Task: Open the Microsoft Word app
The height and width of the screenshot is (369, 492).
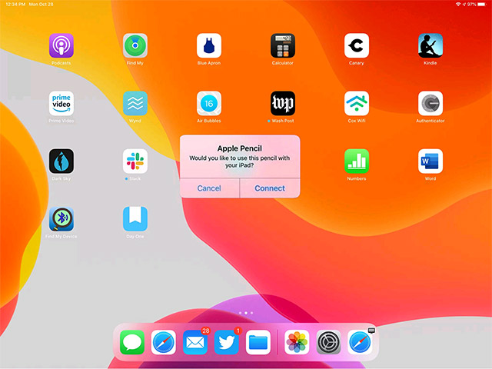Action: 430,161
